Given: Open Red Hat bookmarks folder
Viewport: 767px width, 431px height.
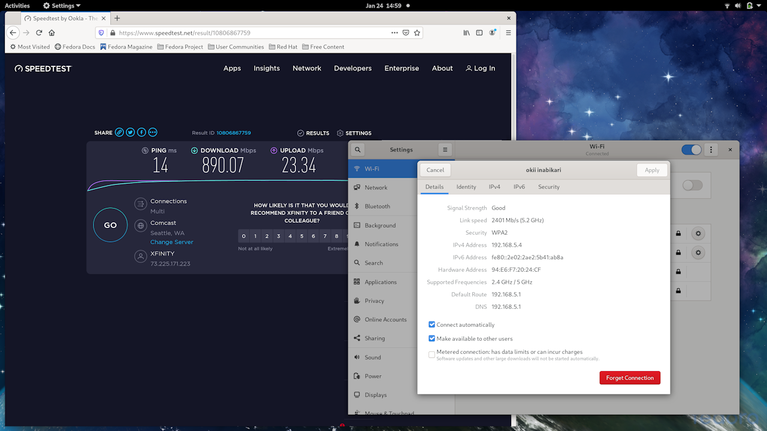Looking at the screenshot, I should 283,47.
